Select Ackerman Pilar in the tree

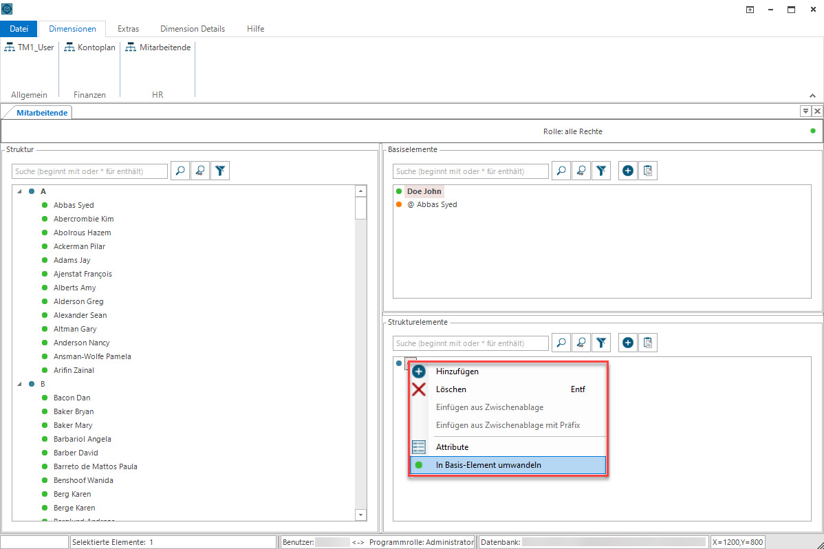79,246
